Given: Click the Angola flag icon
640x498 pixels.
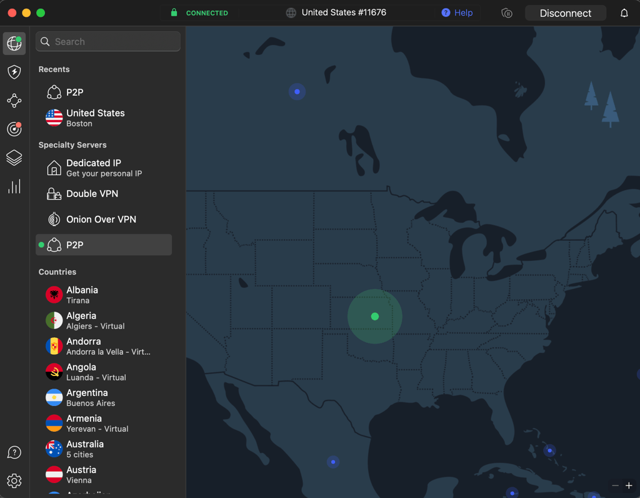Looking at the screenshot, I should 54,372.
